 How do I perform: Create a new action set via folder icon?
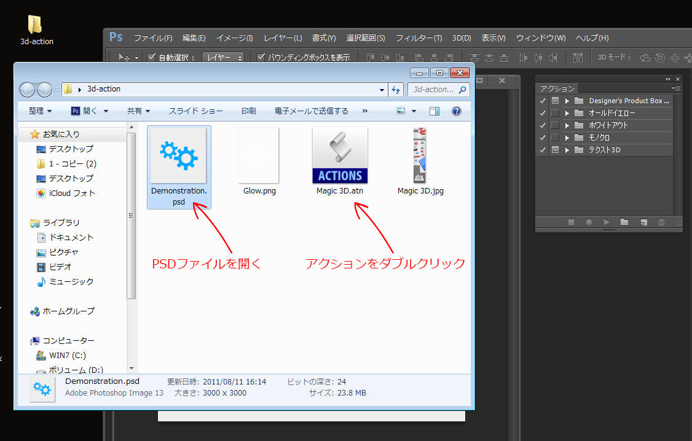click(624, 222)
